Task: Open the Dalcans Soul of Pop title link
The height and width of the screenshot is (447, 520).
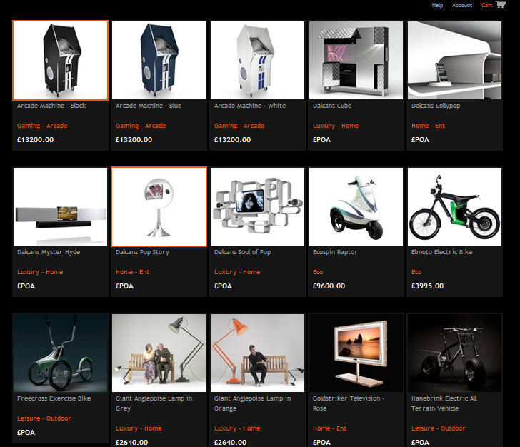Action: (x=242, y=252)
